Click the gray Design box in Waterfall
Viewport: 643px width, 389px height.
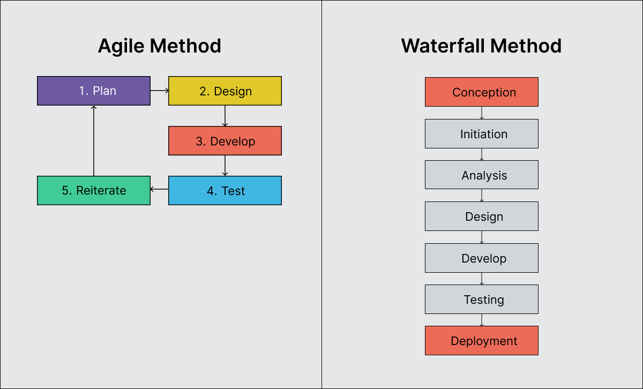[481, 216]
